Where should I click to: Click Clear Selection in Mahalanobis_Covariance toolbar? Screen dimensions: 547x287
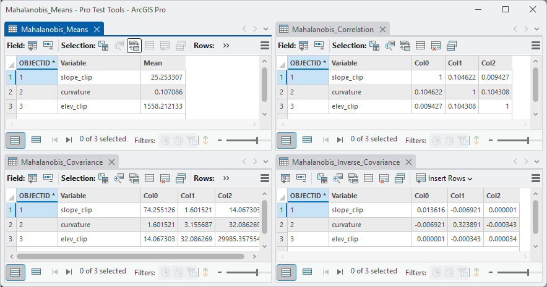click(149, 178)
